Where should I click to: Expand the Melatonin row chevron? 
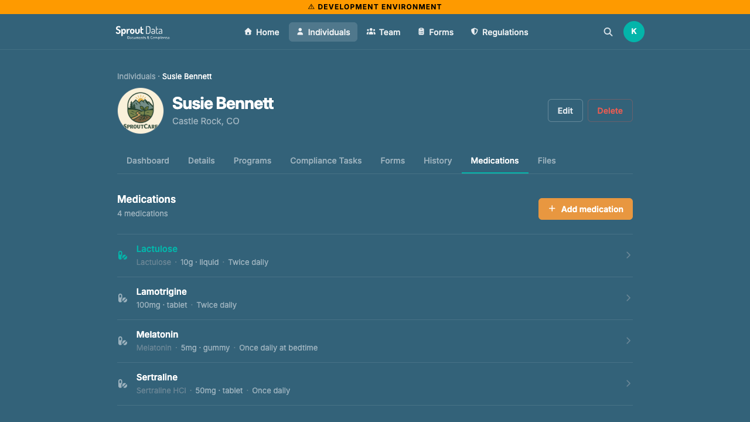point(628,341)
